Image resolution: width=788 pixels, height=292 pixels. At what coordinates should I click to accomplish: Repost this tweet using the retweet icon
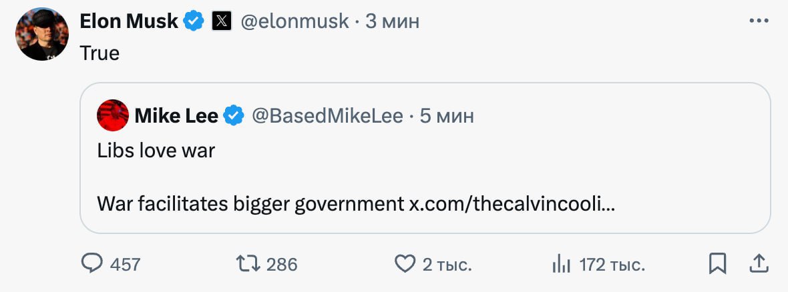click(x=249, y=264)
